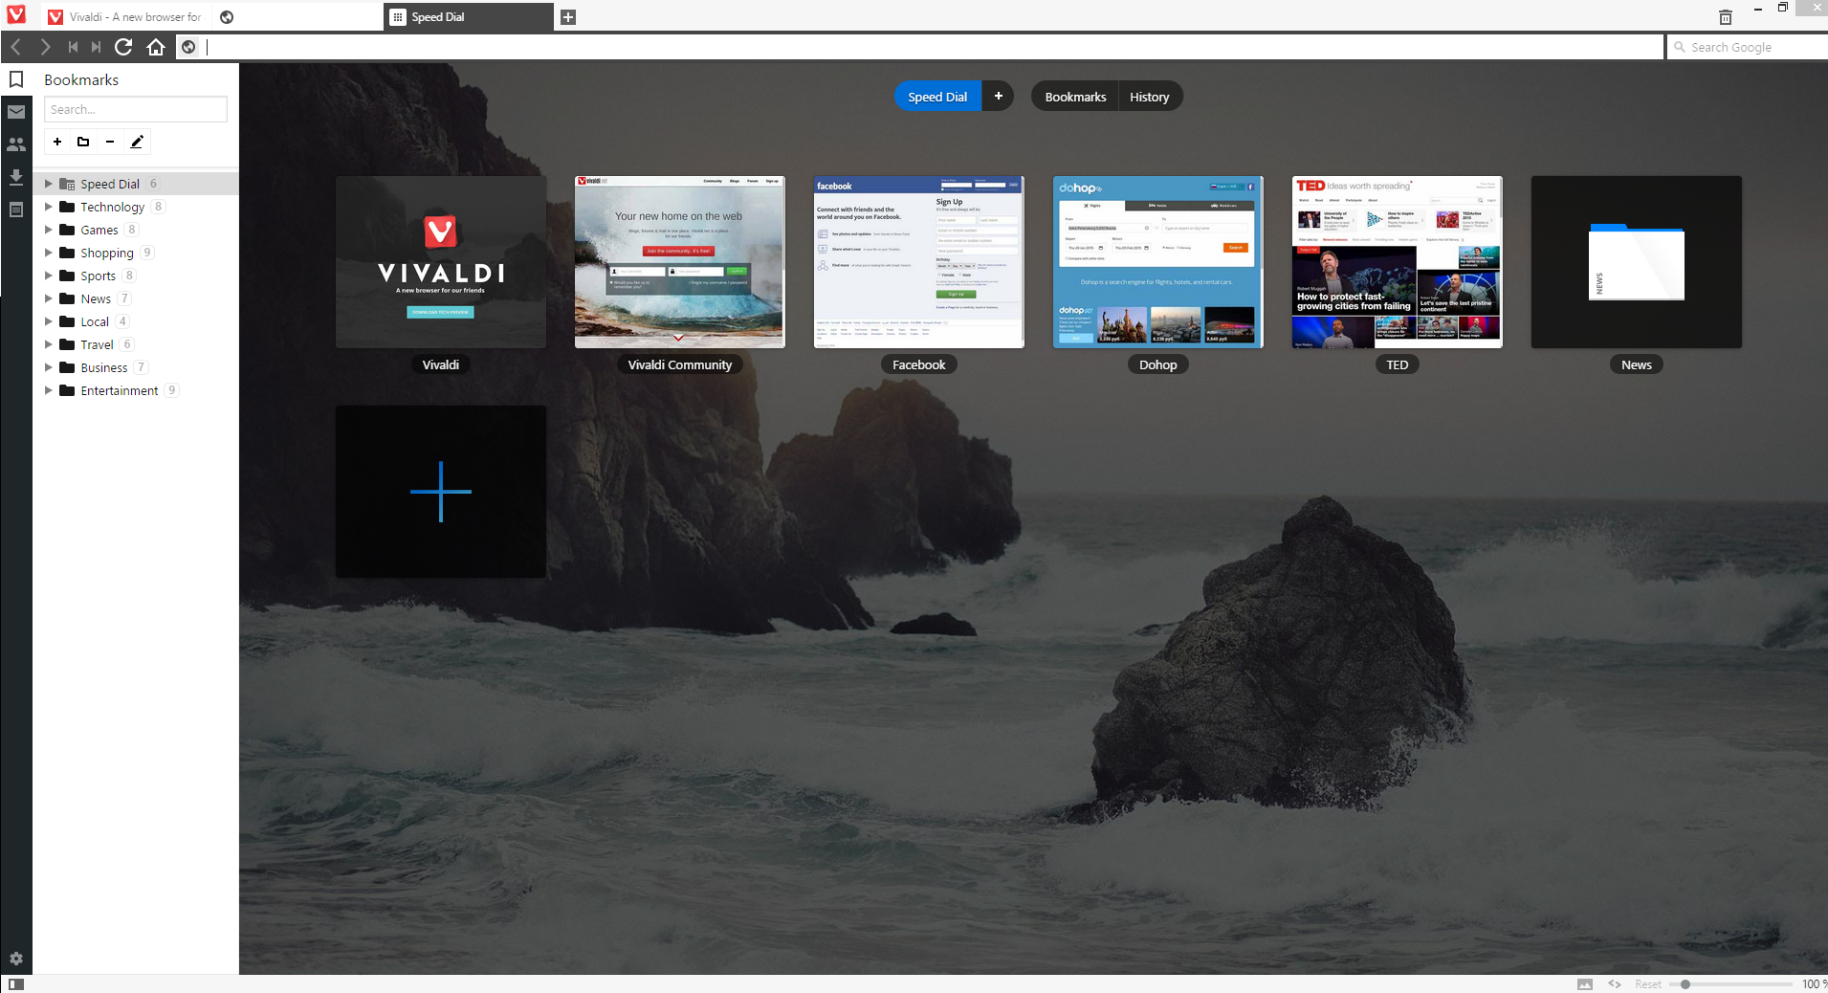Expand the Technology folder
The width and height of the screenshot is (1828, 993).
click(48, 207)
